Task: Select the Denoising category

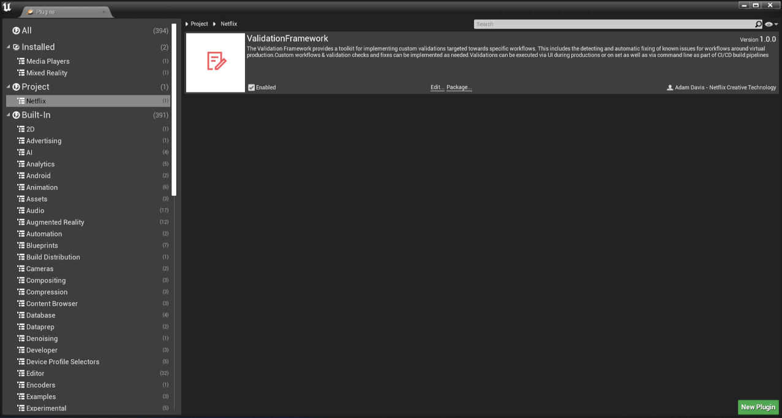Action: point(88,338)
